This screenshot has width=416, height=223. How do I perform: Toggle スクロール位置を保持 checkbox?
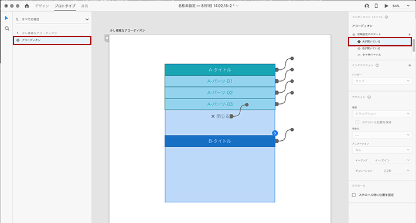357,122
